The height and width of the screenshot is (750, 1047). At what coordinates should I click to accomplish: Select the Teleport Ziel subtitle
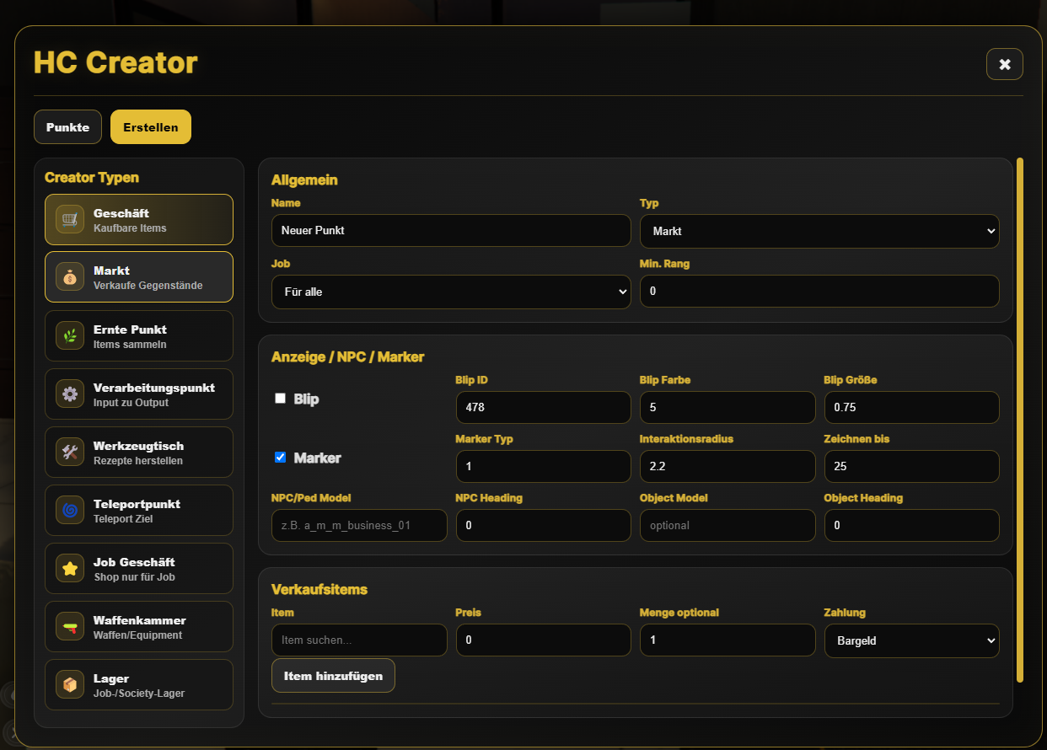pos(123,519)
